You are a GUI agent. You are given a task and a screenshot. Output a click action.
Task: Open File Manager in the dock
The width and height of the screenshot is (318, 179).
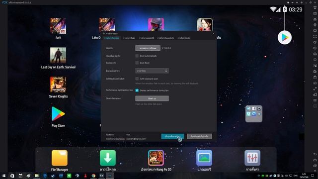click(60, 158)
